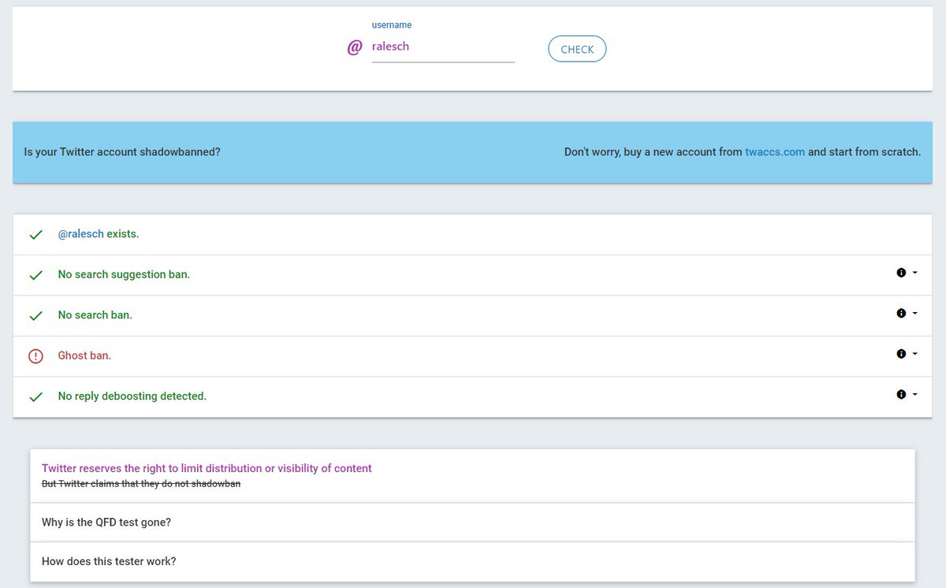Expand dropdown arrow for reply deboosting details
Screen dimensions: 946x588
(914, 394)
